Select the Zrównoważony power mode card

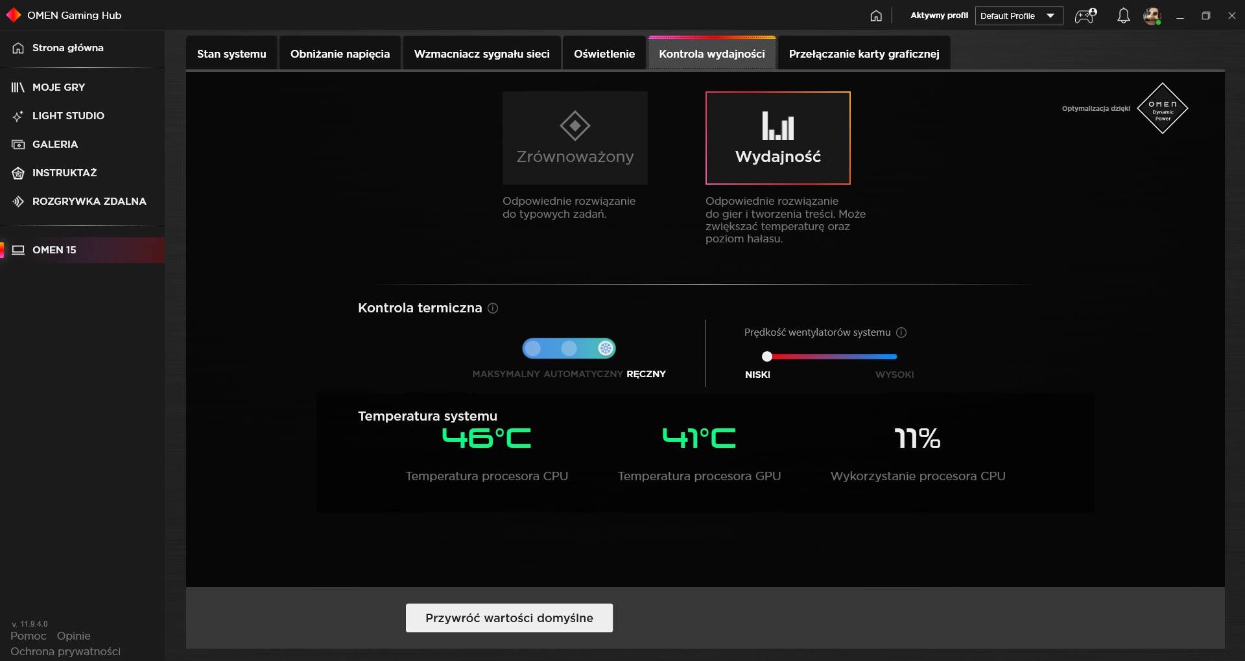tap(575, 138)
